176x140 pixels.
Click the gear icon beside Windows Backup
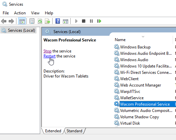click(x=117, y=47)
